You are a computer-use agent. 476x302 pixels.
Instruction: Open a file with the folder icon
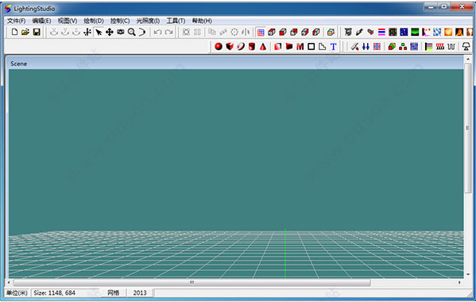pos(25,32)
